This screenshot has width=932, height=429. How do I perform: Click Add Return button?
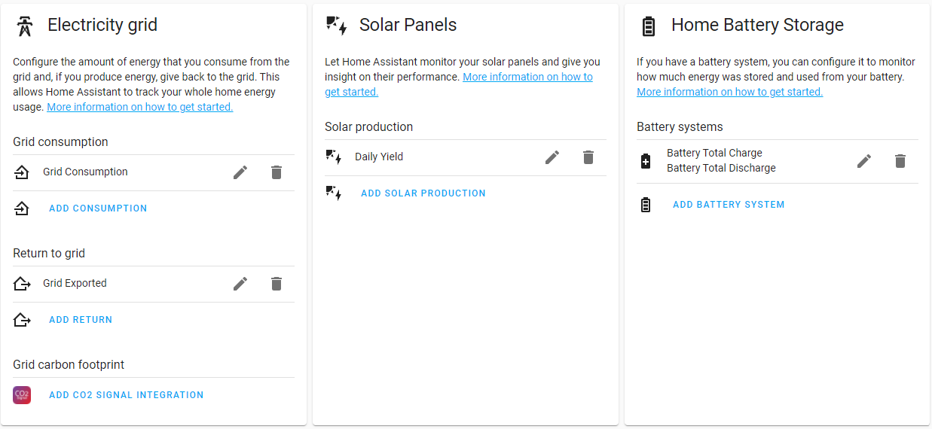coord(81,320)
